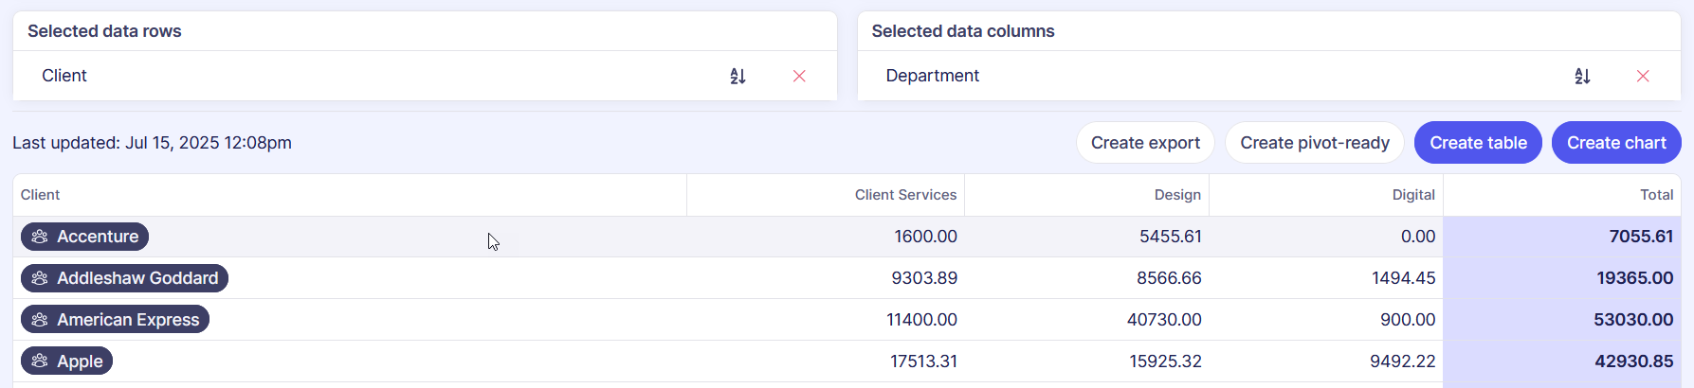Click the Digital column header
The image size is (1694, 388).
[x=1412, y=195]
